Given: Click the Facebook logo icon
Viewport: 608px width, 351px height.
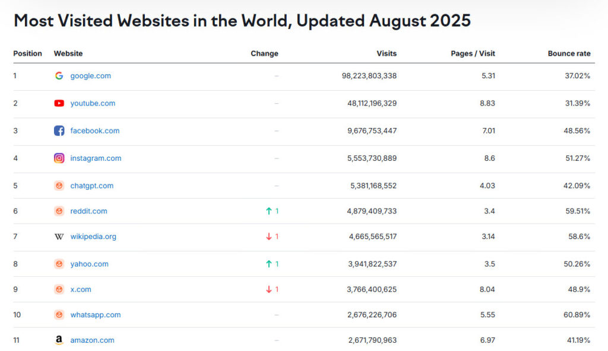Looking at the screenshot, I should [59, 131].
